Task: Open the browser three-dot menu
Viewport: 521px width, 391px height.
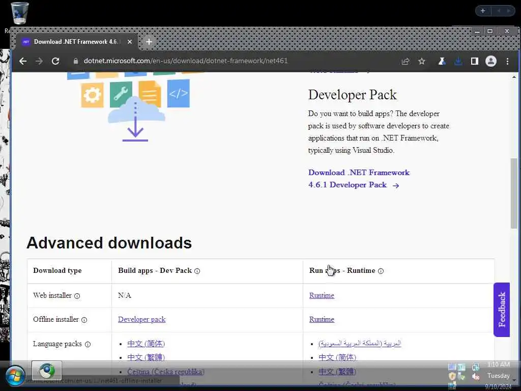Action: pos(507,61)
